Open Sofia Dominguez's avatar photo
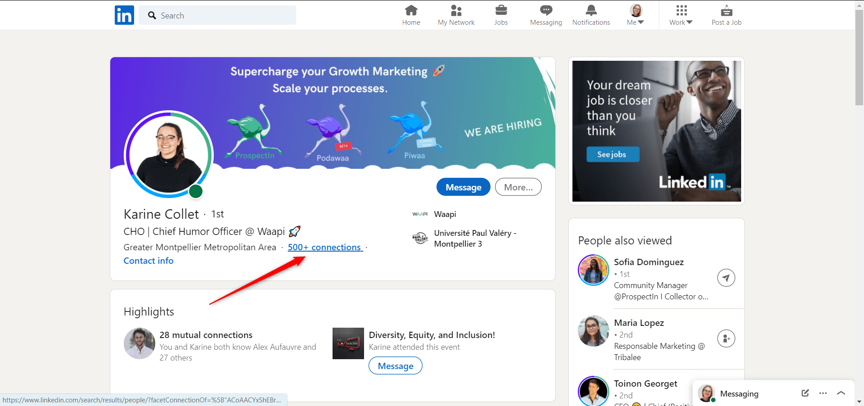 click(594, 270)
